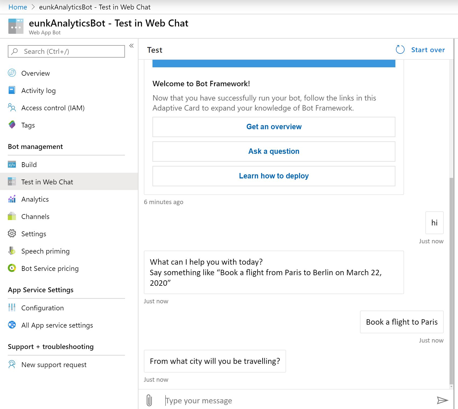The image size is (458, 409).
Task: Click the Test in Web Chat icon
Action: pyautogui.click(x=12, y=182)
